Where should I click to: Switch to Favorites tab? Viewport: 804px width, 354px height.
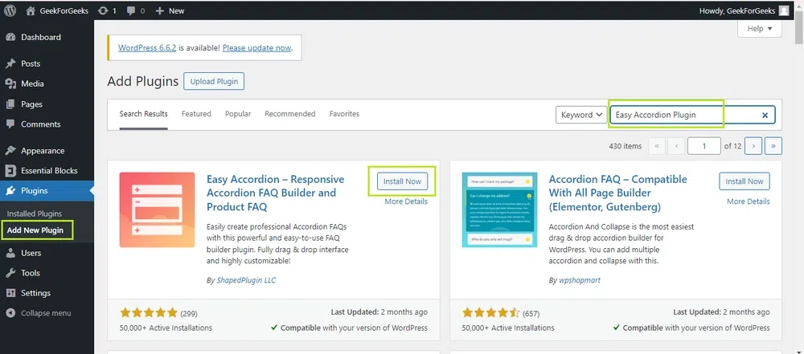[x=344, y=114]
